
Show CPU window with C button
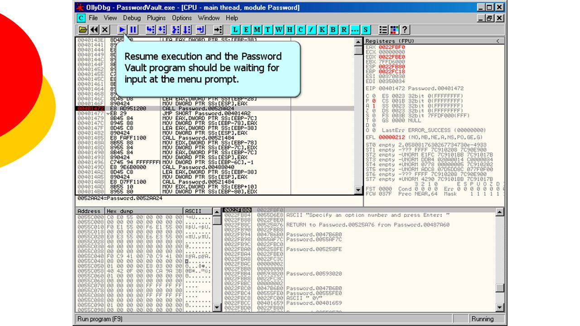click(300, 30)
